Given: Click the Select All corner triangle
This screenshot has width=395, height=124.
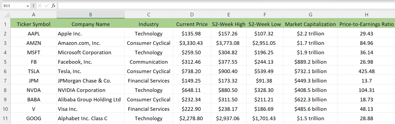Looking at the screenshot, I should pos(7,15).
